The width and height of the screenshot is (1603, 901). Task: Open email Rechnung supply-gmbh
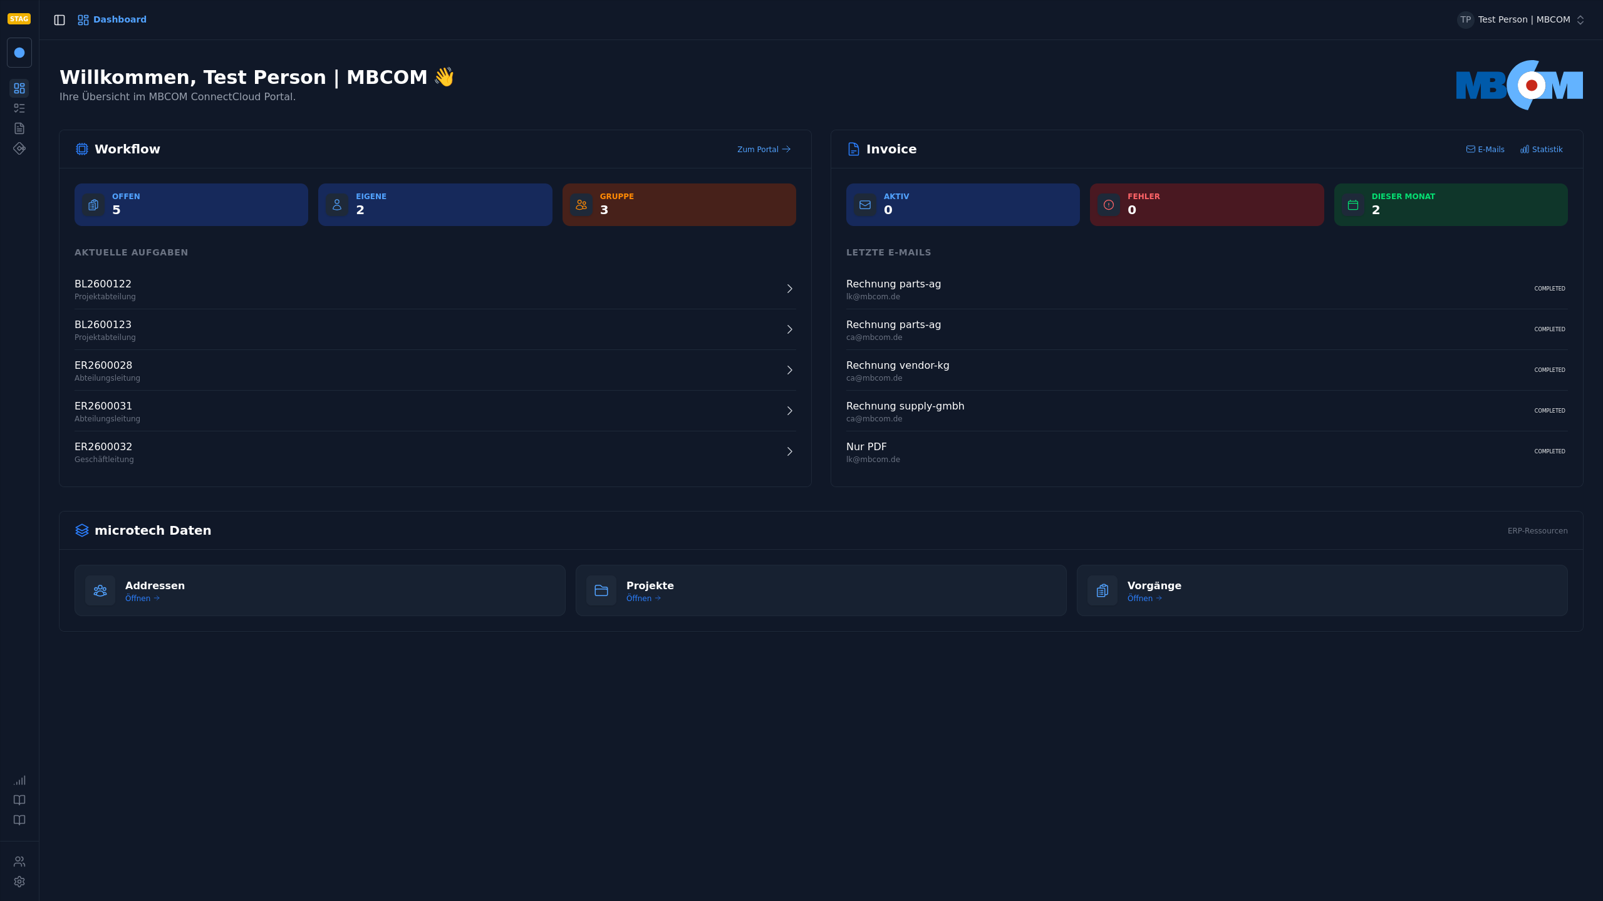(x=1207, y=411)
